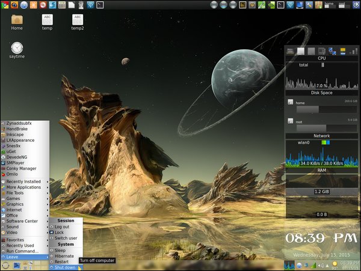Select Log out from Session menu
Screen dimensions: 361x271
[x=66, y=227]
